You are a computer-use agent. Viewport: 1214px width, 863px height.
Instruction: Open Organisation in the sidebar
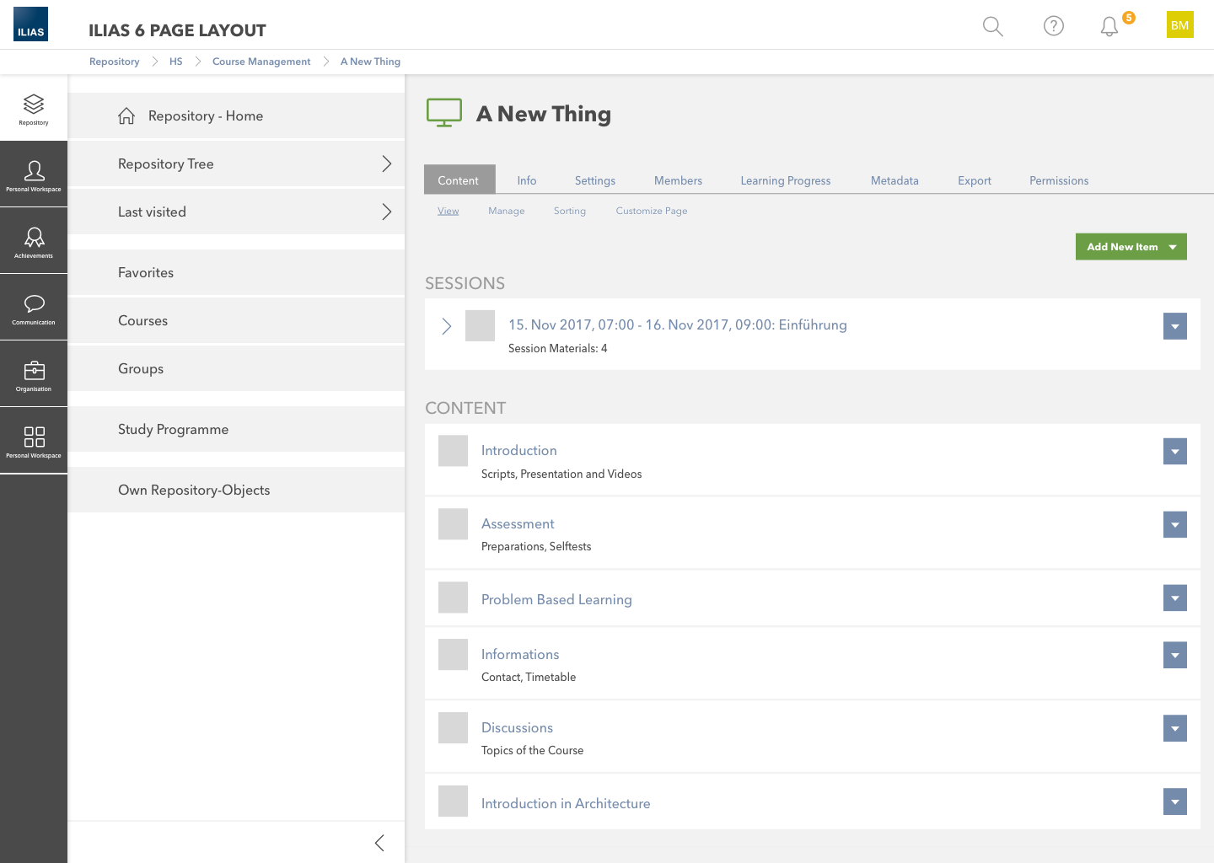pos(34,374)
